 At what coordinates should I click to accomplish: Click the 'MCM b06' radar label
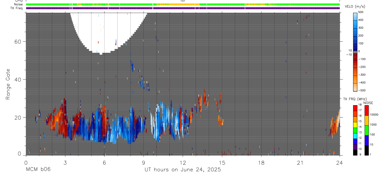tap(38, 169)
